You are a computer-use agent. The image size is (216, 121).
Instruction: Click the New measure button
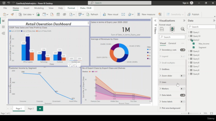click(146, 14)
